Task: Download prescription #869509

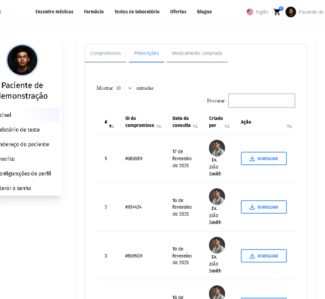Action: pyautogui.click(x=263, y=256)
